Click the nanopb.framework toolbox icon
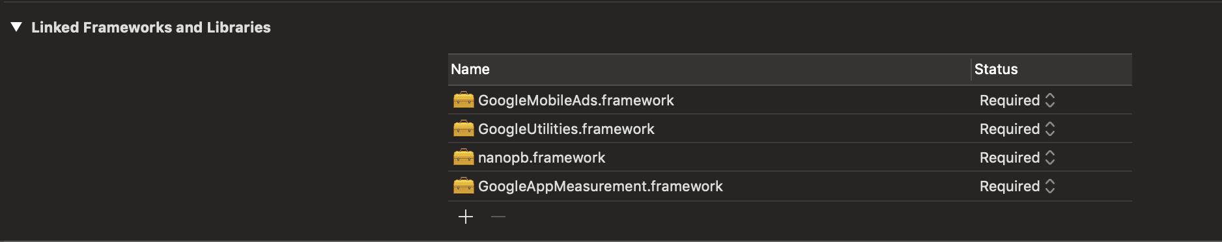The image size is (1222, 242). pos(463,157)
